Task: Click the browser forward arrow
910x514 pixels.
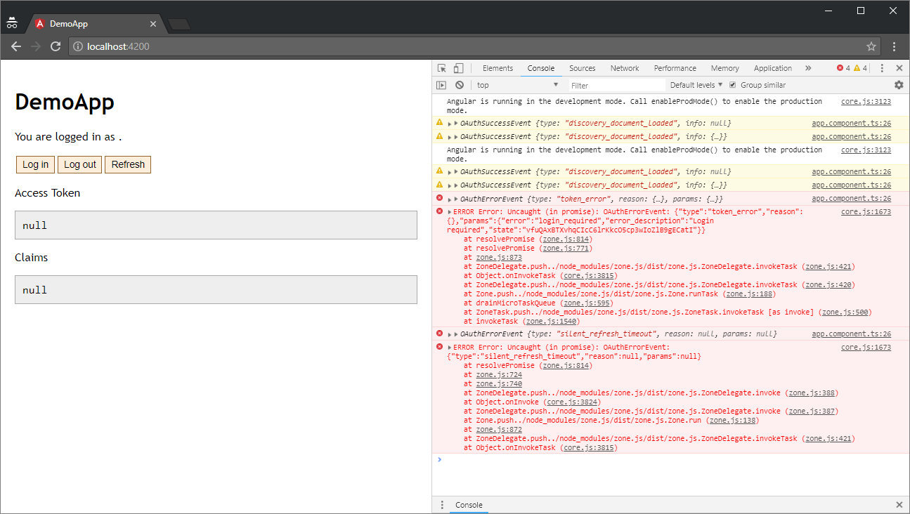Action: pos(36,46)
